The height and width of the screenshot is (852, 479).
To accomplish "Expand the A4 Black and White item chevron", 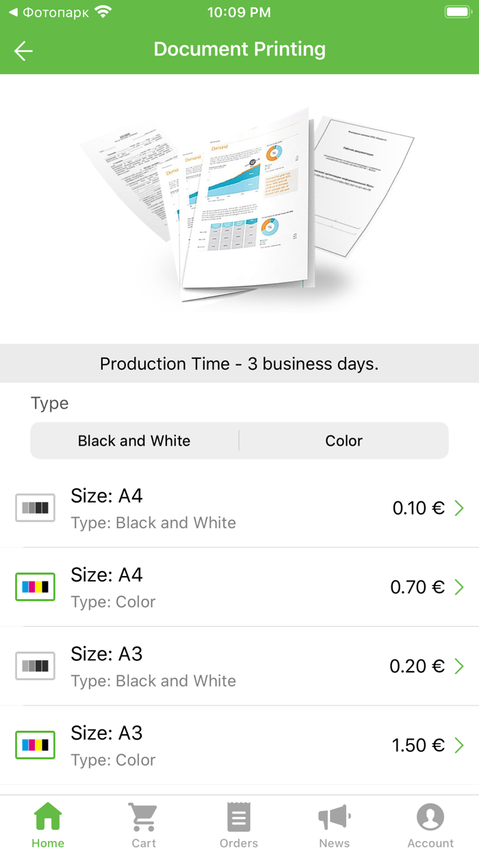I will pos(461,508).
